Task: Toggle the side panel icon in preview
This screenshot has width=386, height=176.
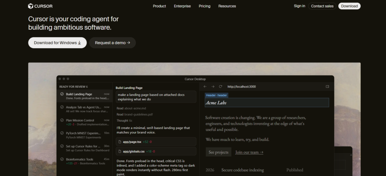Action: (x=328, y=87)
